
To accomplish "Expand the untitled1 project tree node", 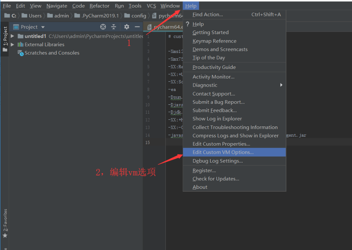I will (x=12, y=36).
